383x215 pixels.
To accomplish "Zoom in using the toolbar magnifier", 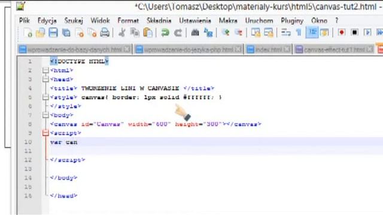I will click(225, 32).
